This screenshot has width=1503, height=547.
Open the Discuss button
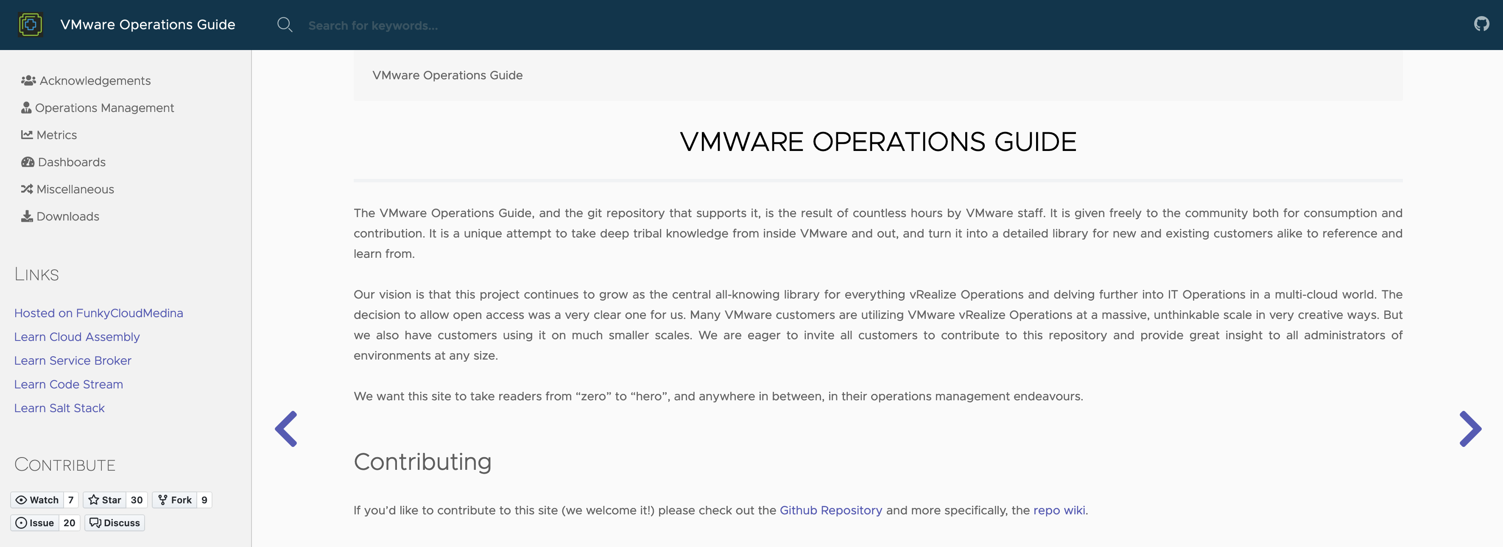click(115, 522)
